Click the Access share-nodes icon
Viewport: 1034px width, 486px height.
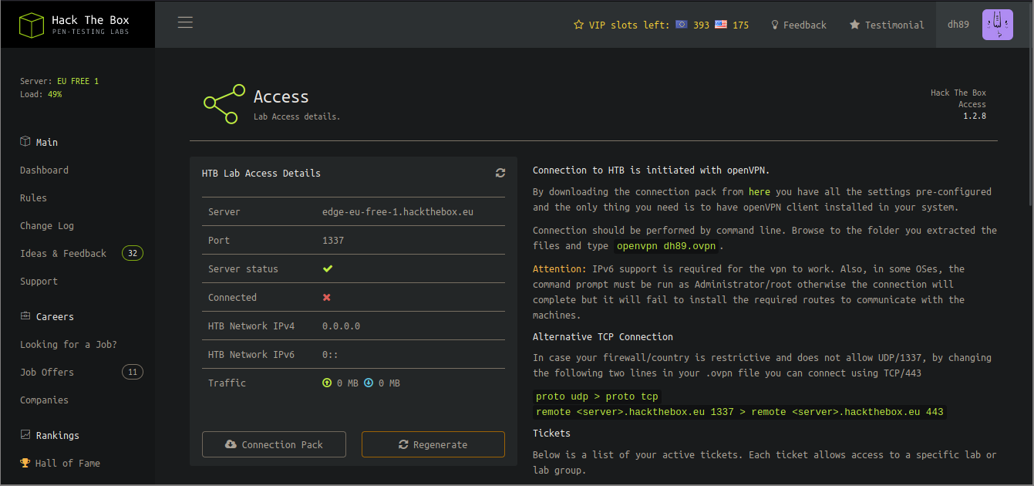click(224, 104)
